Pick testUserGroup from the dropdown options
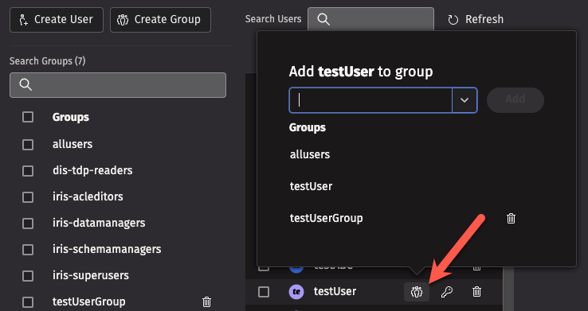588x311 pixels. pos(326,218)
